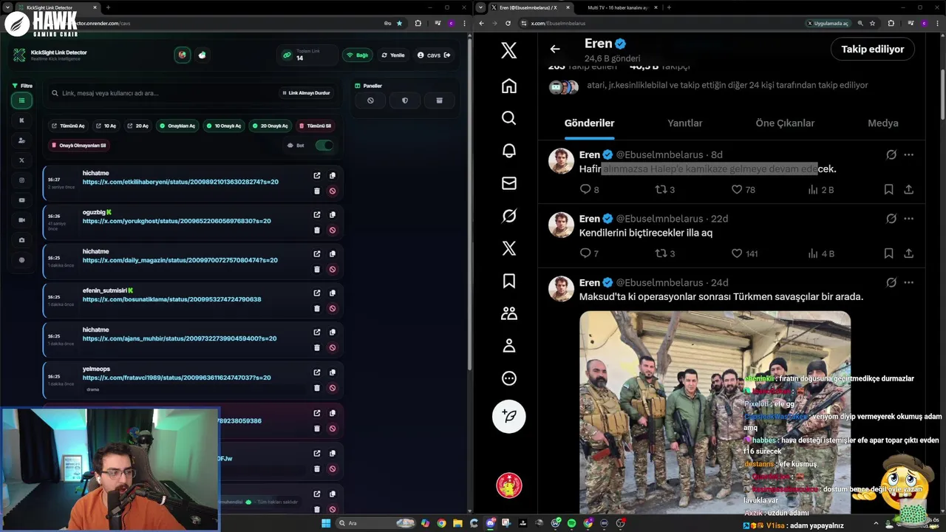Open X profile icon in sidebar
The width and height of the screenshot is (946, 532).
pyautogui.click(x=509, y=345)
